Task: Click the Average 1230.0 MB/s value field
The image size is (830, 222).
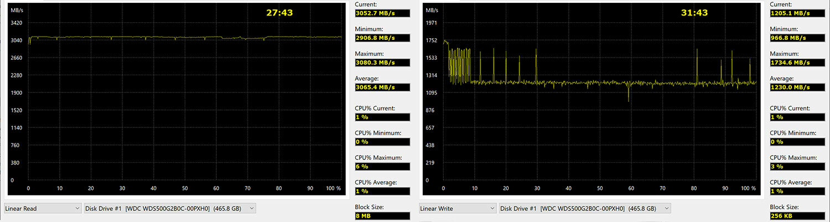Action: pos(797,87)
